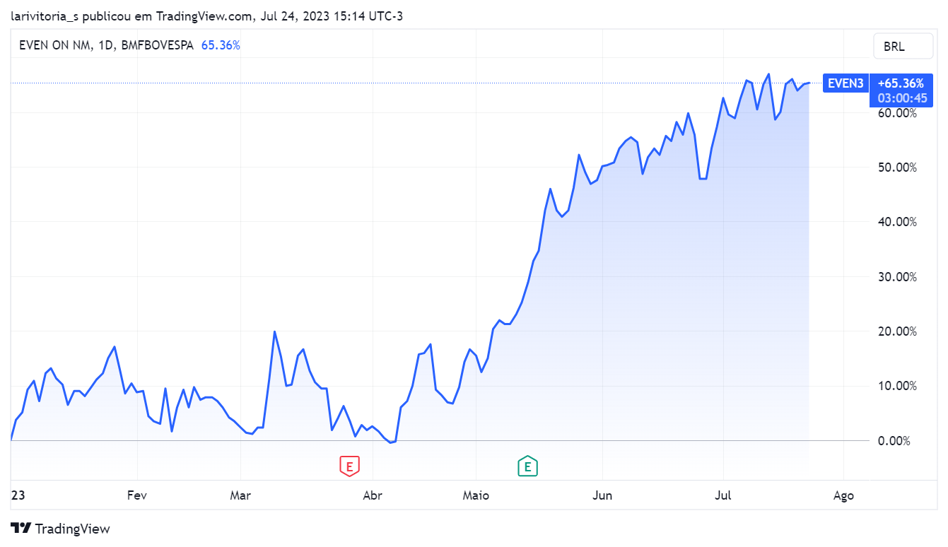The image size is (948, 547).
Task: Click the +65.36% price scale badge
Action: tap(901, 83)
